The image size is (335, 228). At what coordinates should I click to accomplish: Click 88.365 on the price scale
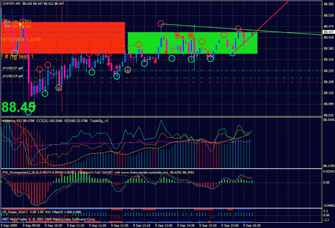(329, 49)
